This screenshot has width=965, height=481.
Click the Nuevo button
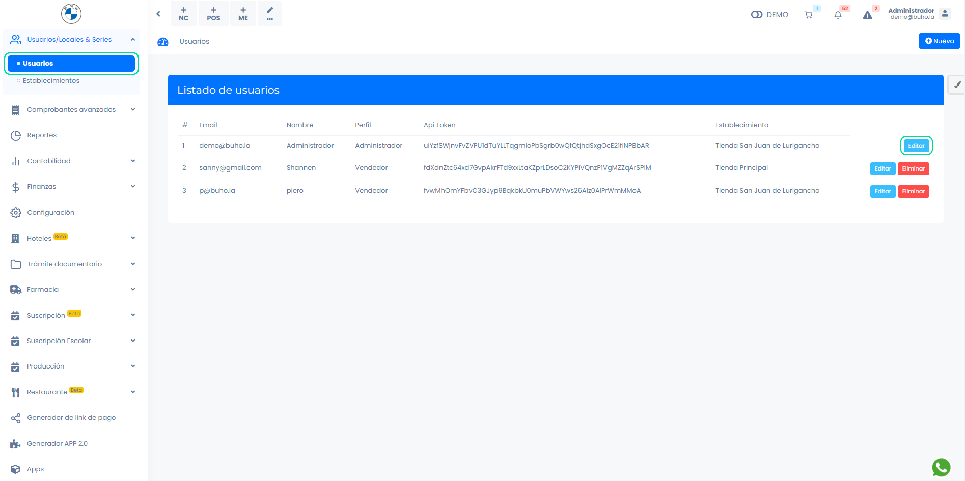click(x=939, y=41)
